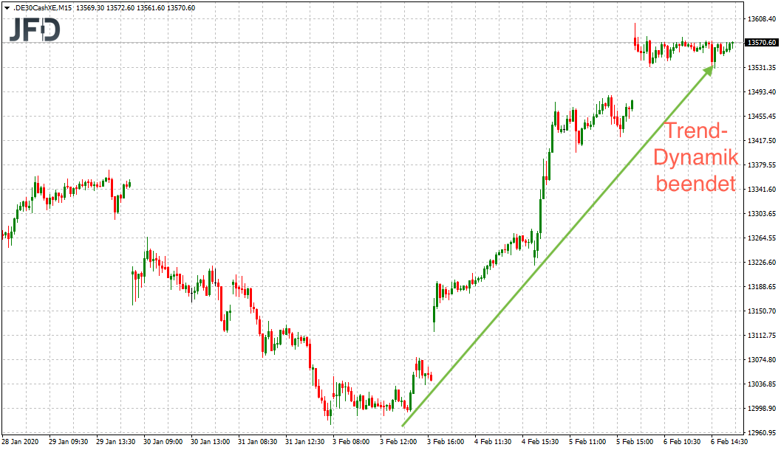Click the '5 Feb 15:00' time axis label

click(633, 442)
